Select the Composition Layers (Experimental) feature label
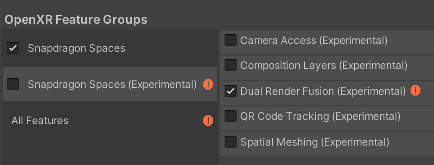434x165 pixels. pyautogui.click(x=324, y=65)
